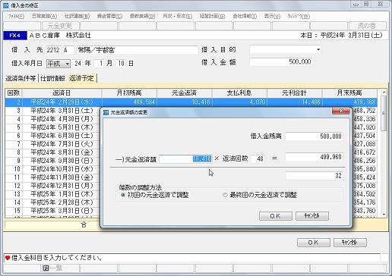This screenshot has height=276, width=392.
Task: Open the 借入目的 dropdown
Action: (x=318, y=49)
